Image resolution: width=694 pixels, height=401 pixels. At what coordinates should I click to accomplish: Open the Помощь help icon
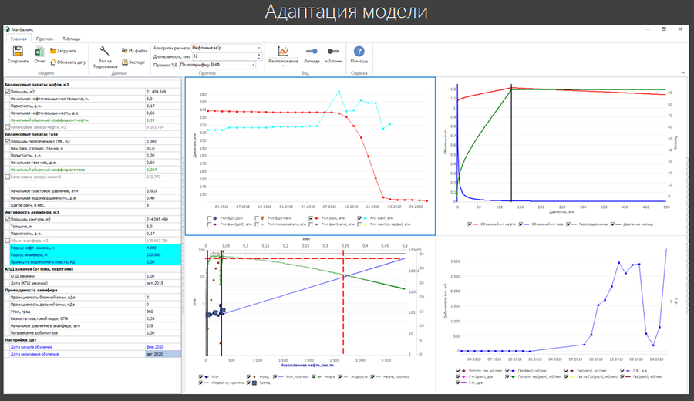pos(359,52)
